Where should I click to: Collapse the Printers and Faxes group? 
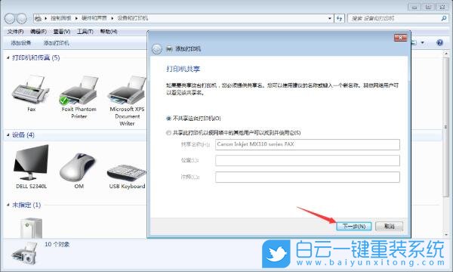coord(8,58)
